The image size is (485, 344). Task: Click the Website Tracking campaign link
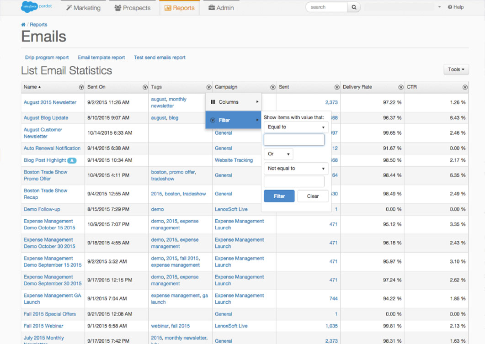tap(234, 160)
